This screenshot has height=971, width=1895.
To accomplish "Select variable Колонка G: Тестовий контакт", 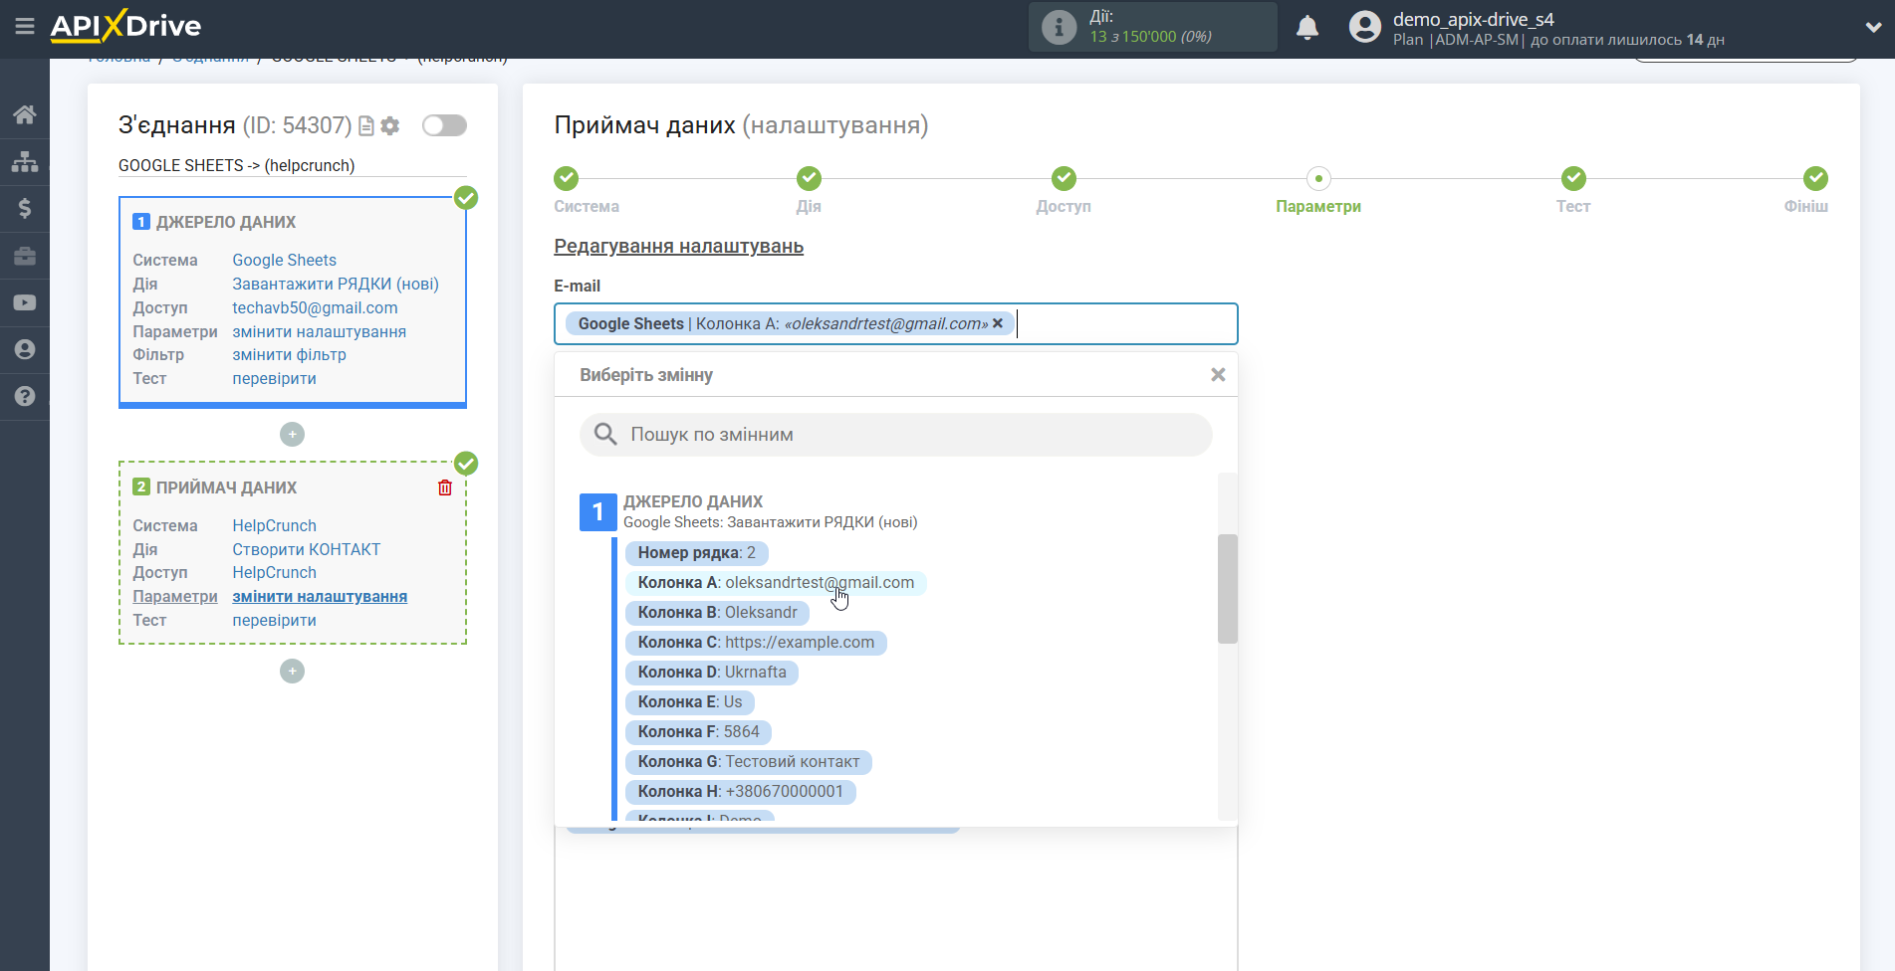I will (x=749, y=762).
